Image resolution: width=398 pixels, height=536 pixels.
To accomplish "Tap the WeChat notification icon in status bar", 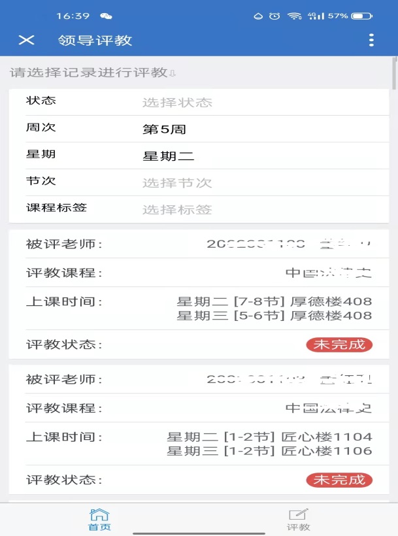I will click(x=106, y=16).
